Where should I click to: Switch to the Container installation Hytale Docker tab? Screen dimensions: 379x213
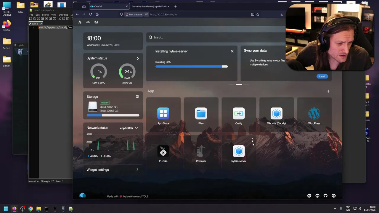(x=151, y=6)
